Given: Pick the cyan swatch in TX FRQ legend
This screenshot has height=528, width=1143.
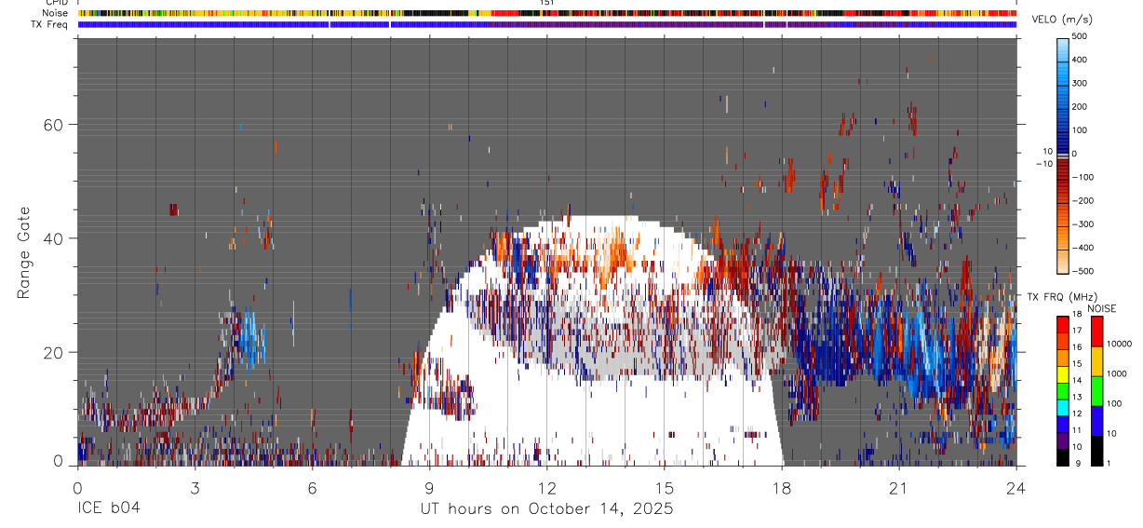Looking at the screenshot, I should coord(1064,407).
